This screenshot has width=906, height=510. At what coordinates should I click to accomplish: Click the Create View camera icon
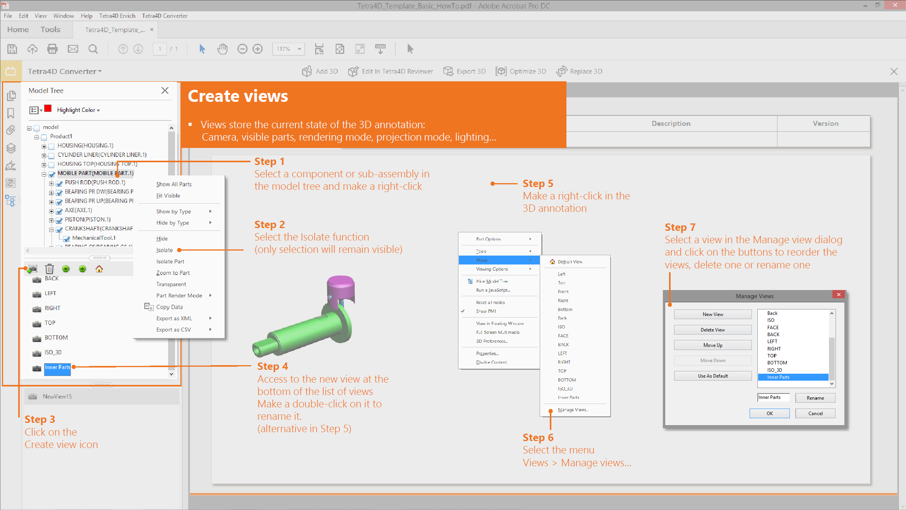[33, 269]
